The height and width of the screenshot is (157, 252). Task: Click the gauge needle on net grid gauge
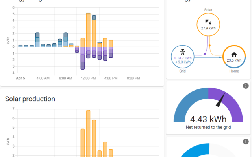pos(220,100)
